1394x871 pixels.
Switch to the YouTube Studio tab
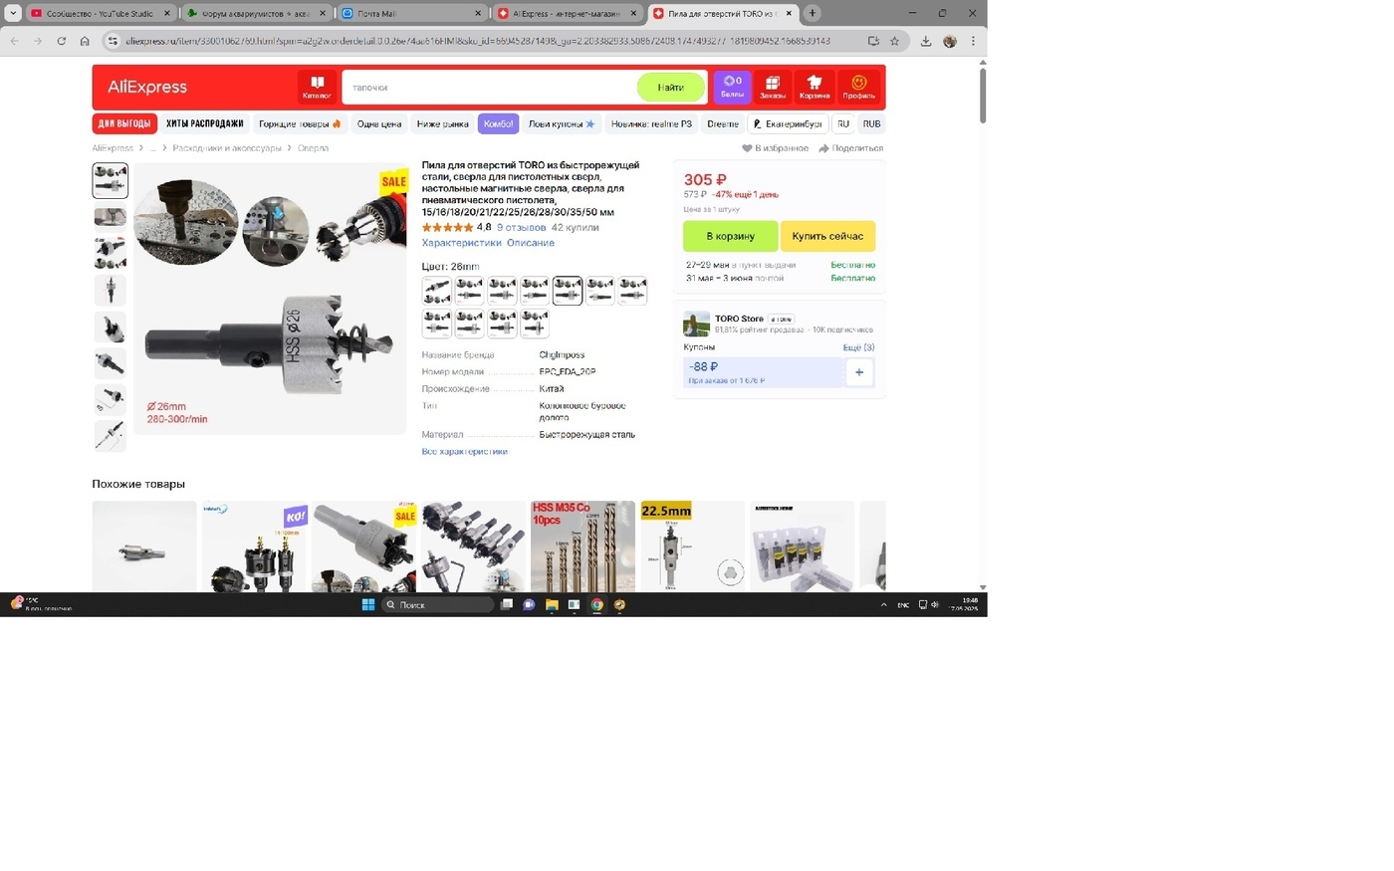[101, 13]
